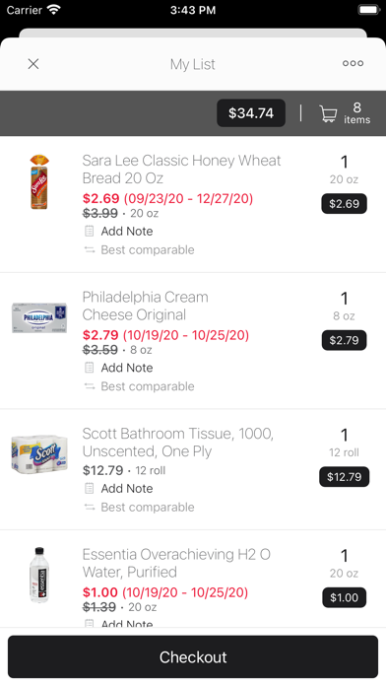Viewport: 386px width, 686px height.
Task: Open Philadelphia Cream Cheese product image
Action: tap(39, 317)
